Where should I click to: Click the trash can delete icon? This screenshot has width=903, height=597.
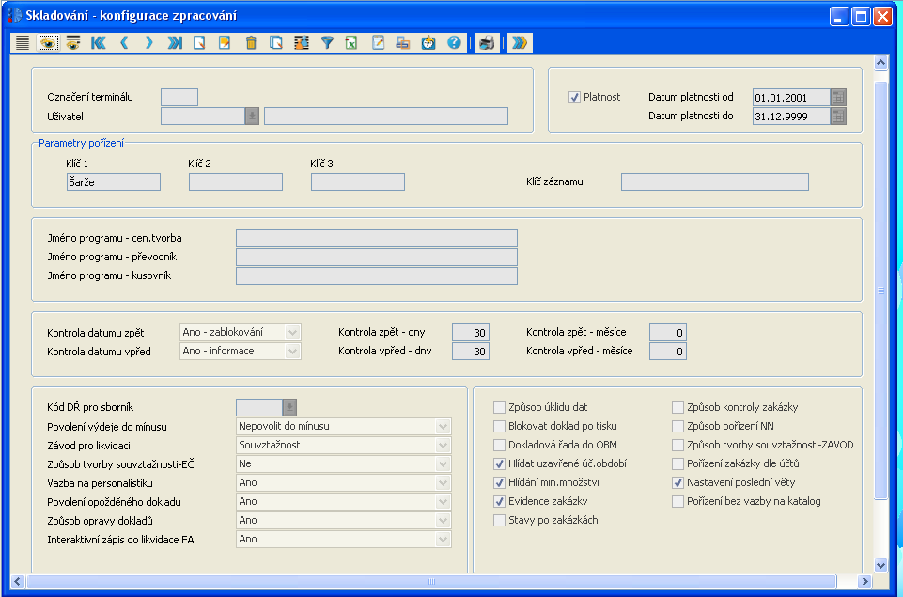[251, 43]
